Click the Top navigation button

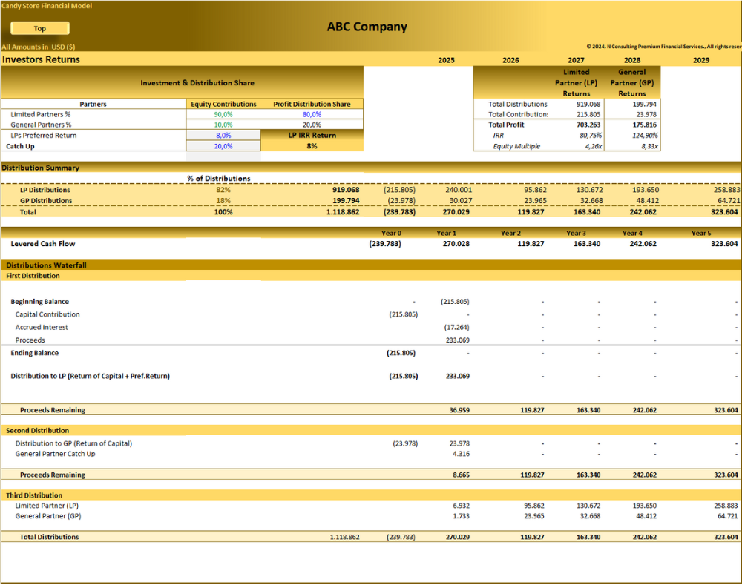point(40,28)
